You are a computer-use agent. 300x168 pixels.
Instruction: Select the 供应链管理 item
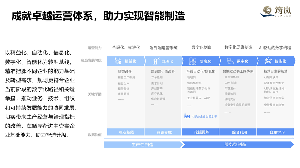tap(158, 99)
